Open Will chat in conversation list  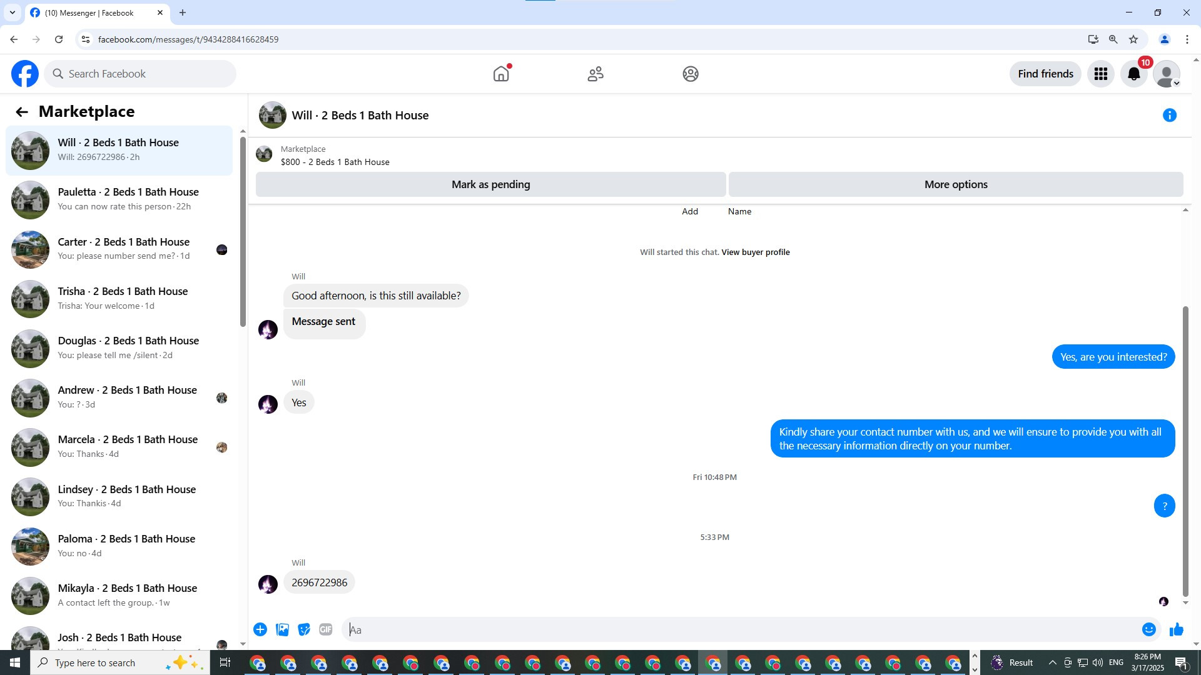coord(119,150)
